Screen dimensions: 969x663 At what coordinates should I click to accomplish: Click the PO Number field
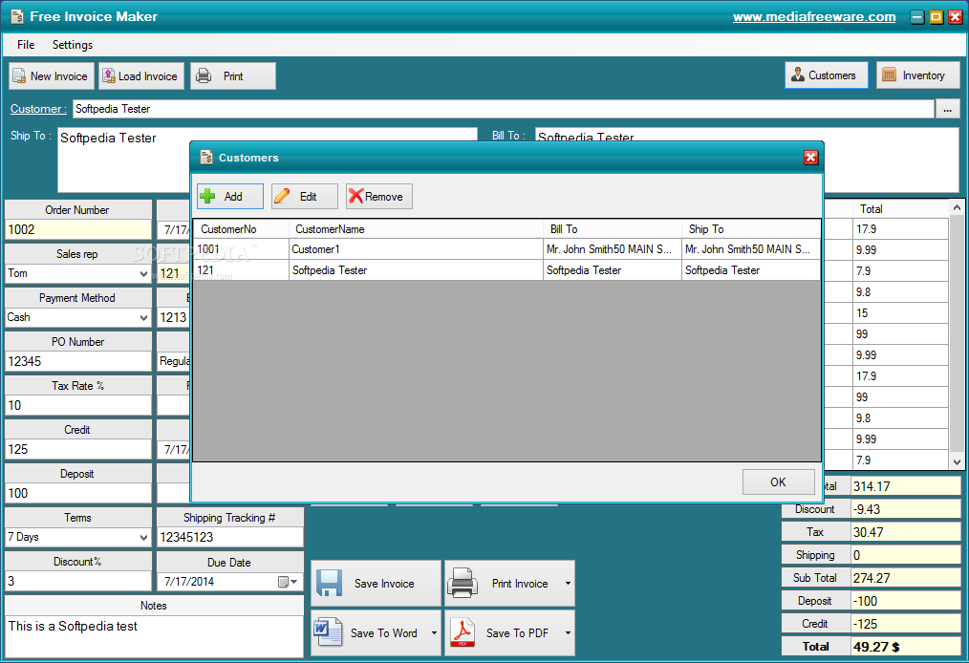click(x=77, y=361)
